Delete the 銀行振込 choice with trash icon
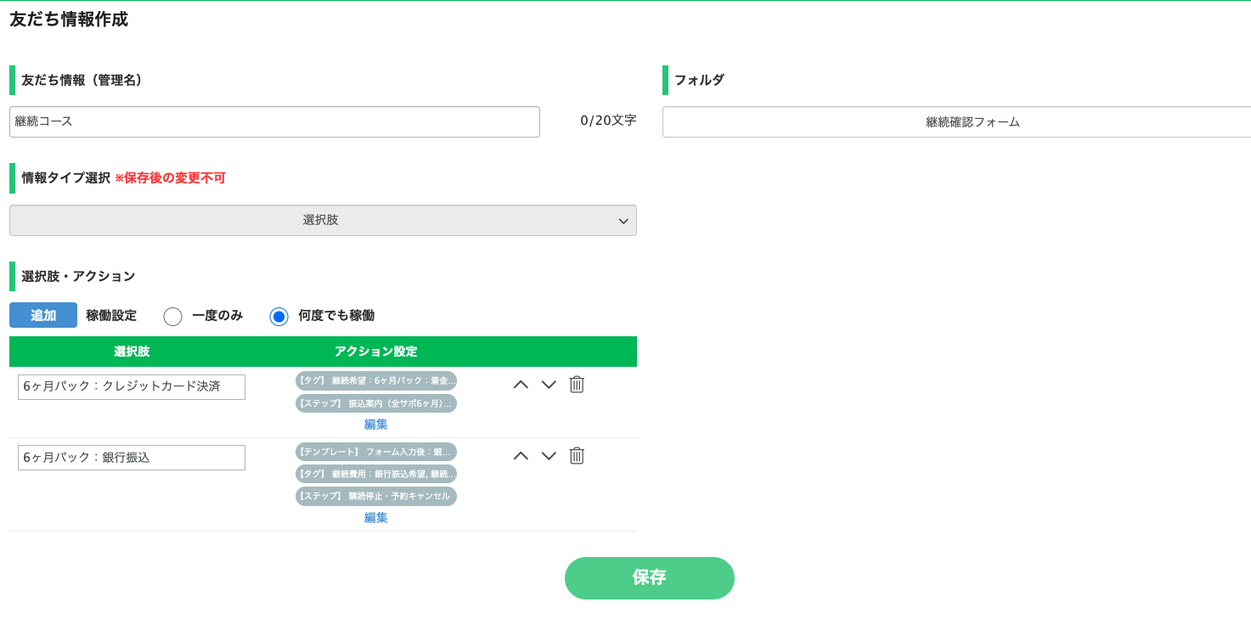This screenshot has height=636, width=1251. coord(577,456)
